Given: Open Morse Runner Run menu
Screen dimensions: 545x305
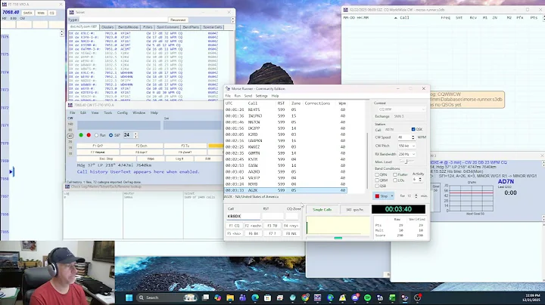Looking at the screenshot, I should (238, 96).
